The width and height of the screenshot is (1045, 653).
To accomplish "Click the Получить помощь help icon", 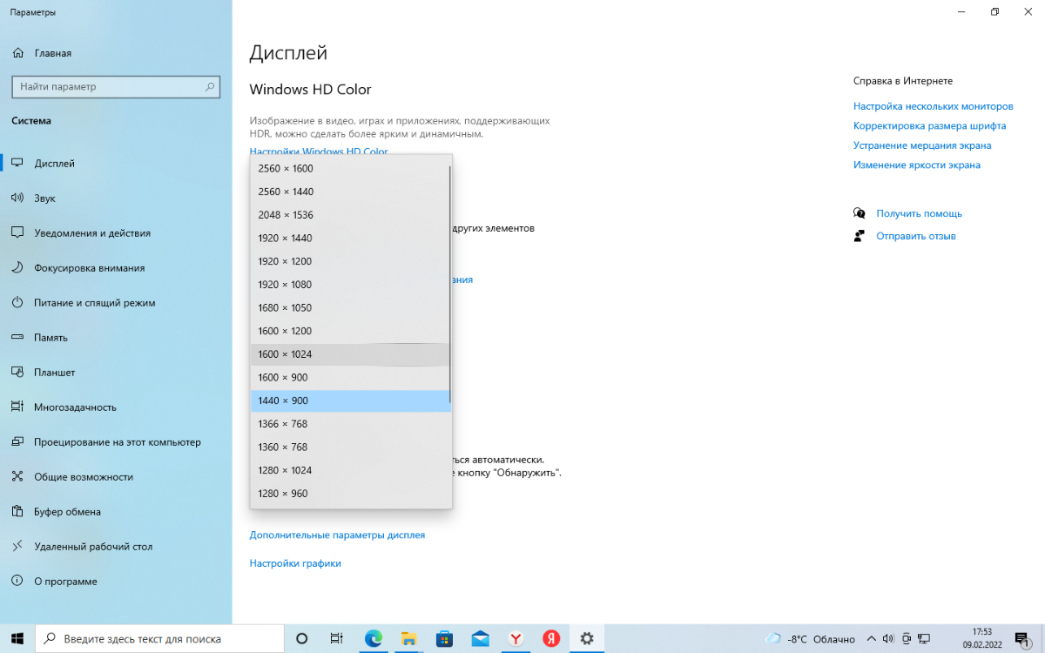I will tap(860, 213).
